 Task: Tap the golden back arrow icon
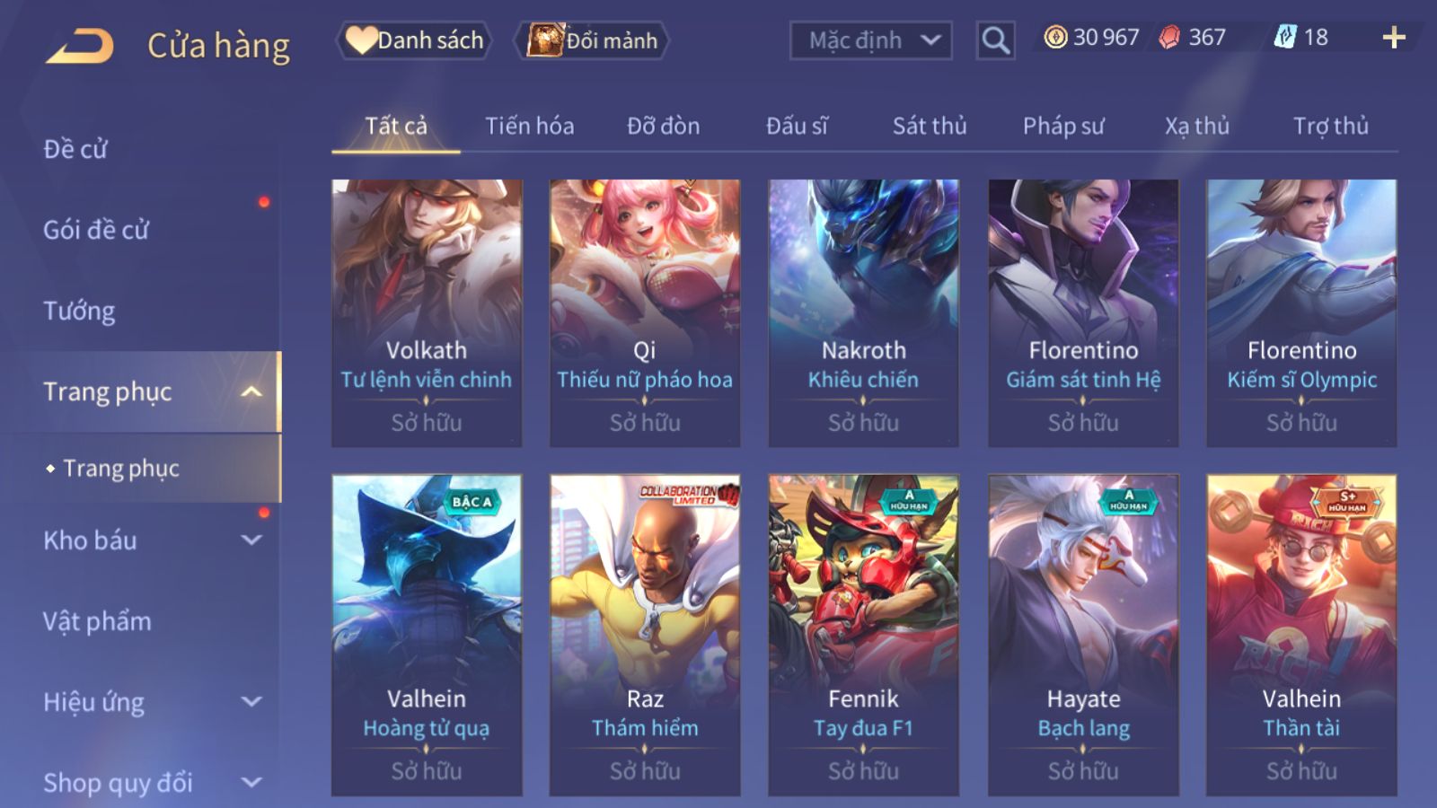point(80,45)
